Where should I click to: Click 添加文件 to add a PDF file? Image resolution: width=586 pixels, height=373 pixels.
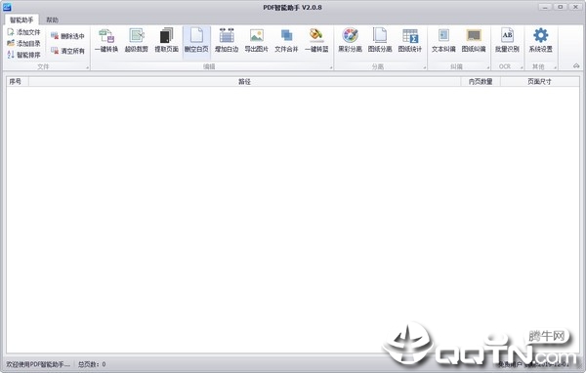[23, 32]
